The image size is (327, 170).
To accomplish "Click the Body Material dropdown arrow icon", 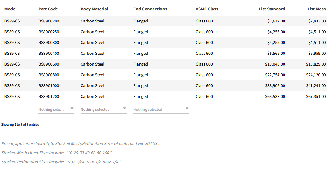I will point(125,109).
